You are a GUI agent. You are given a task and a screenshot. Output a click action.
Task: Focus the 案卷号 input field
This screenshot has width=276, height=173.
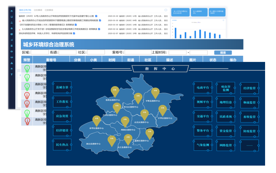(138, 52)
